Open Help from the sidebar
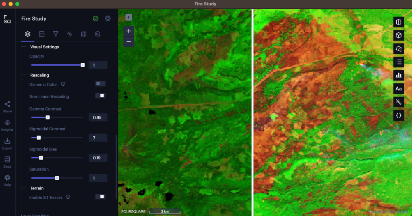The image size is (412, 216). click(x=7, y=181)
